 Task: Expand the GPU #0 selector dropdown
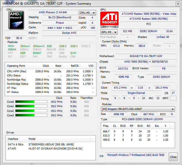[109, 32]
